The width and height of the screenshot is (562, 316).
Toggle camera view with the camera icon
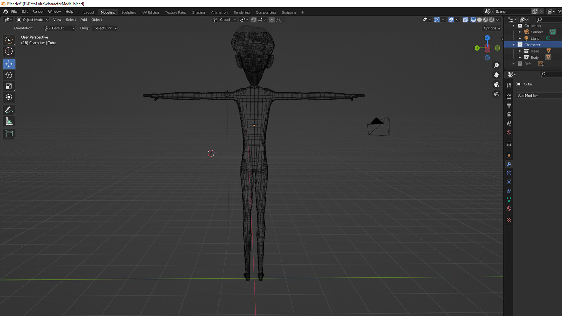496,85
